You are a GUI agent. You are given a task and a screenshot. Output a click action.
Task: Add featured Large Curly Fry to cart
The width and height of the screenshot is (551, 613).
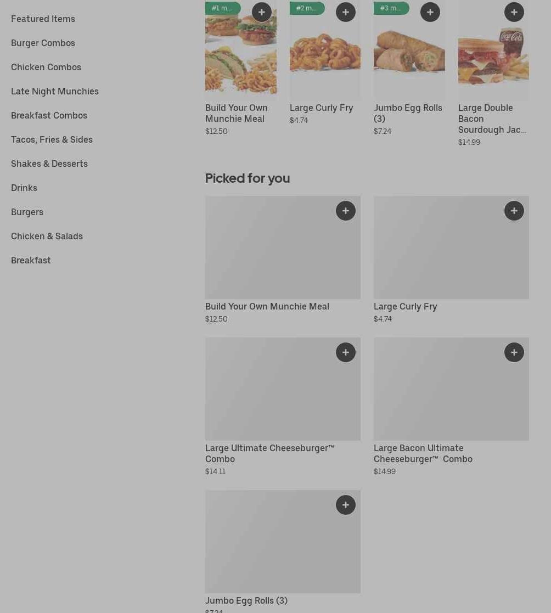345,12
